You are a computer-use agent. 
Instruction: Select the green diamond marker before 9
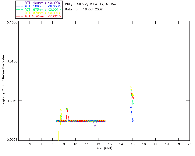pos(61,116)
